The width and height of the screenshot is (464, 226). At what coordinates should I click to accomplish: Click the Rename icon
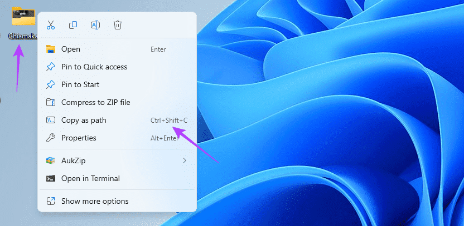tap(95, 25)
